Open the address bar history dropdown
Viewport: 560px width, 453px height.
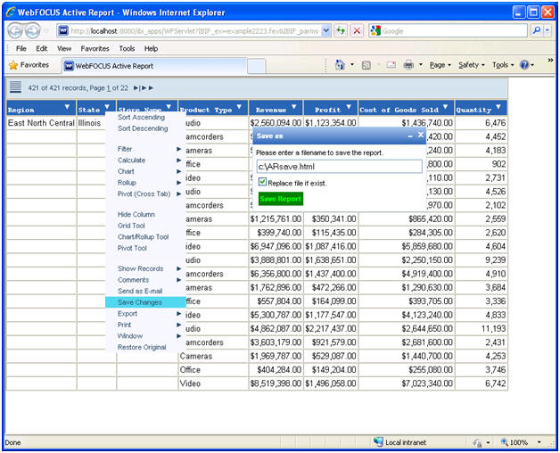coord(325,30)
